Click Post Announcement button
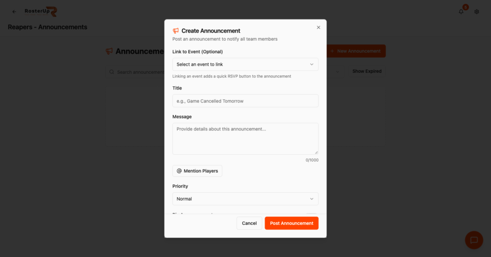491x257 pixels. click(292, 223)
